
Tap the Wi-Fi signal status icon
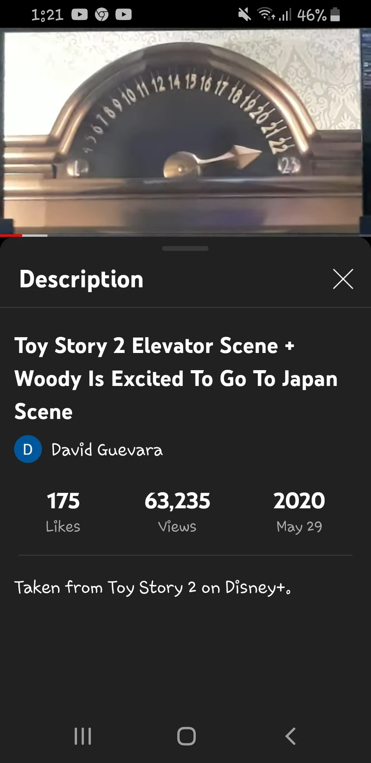click(267, 15)
